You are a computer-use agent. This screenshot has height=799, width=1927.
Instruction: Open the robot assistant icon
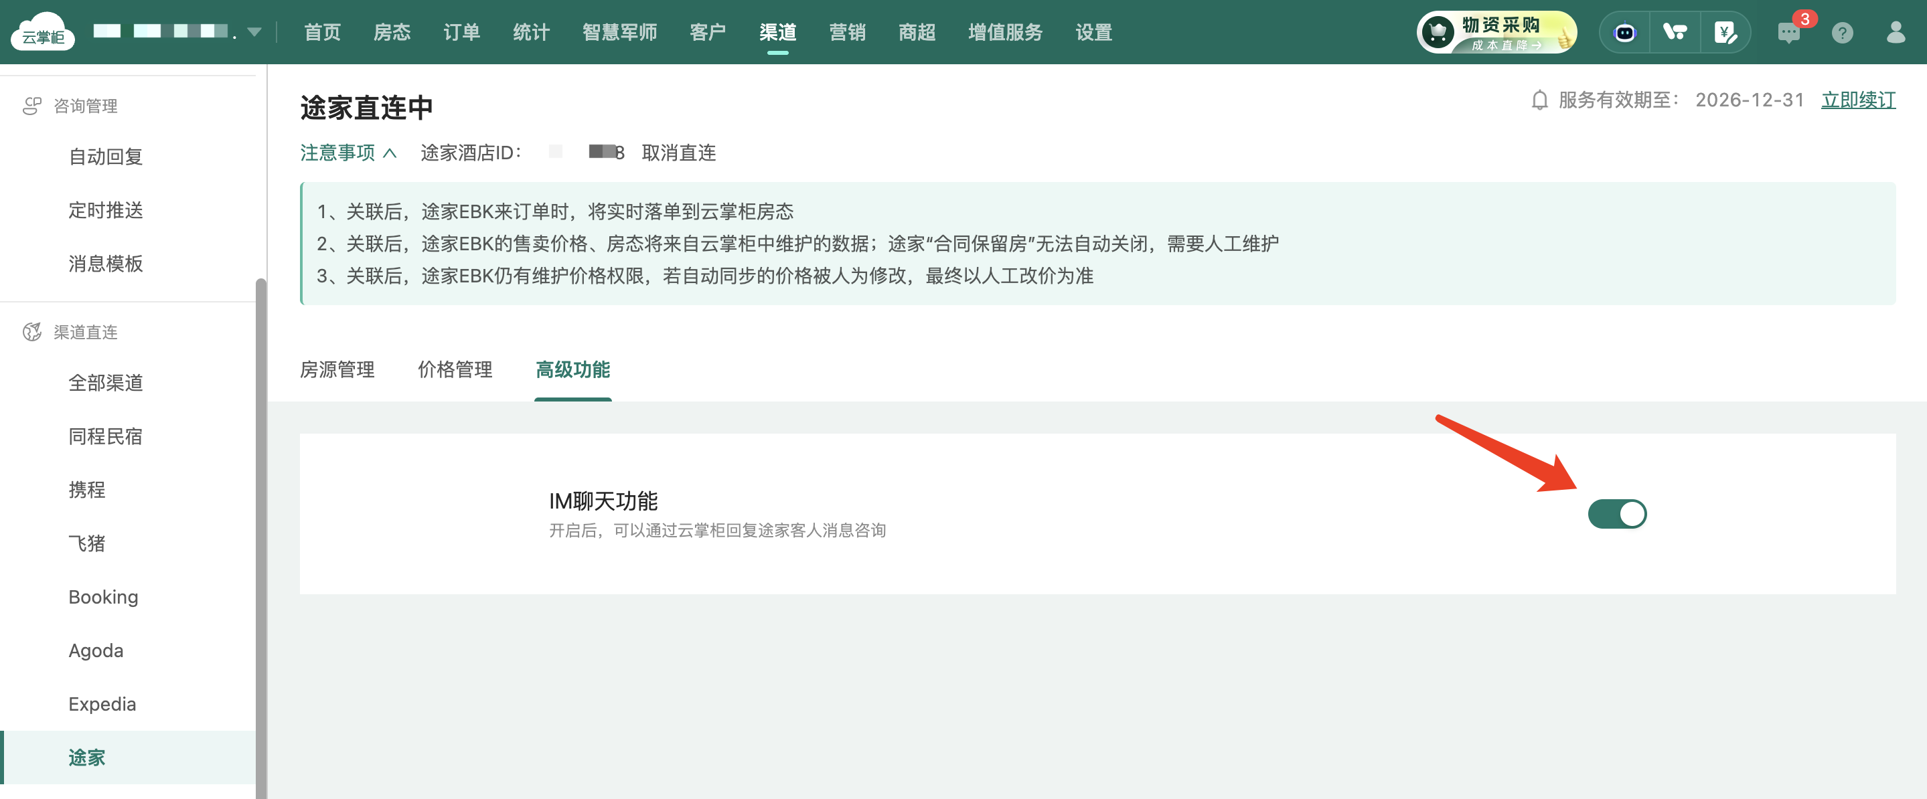1624,33
